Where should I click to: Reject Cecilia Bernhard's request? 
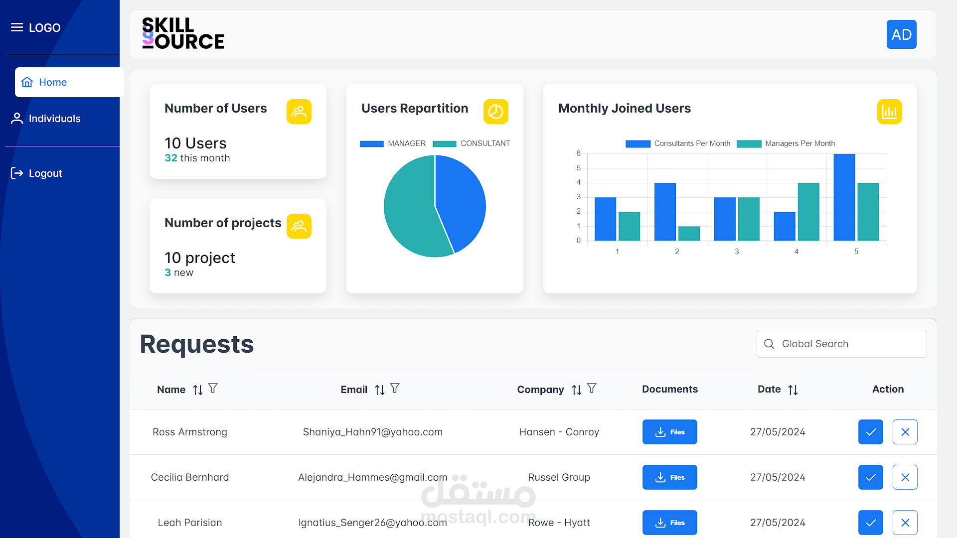click(905, 477)
